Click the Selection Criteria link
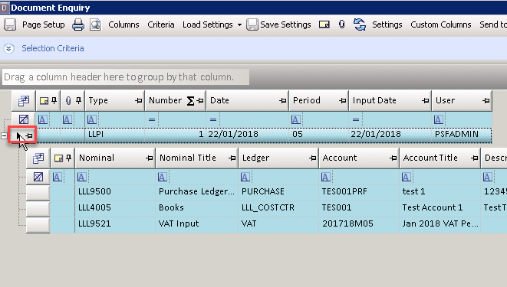This screenshot has width=507, height=287. [53, 48]
